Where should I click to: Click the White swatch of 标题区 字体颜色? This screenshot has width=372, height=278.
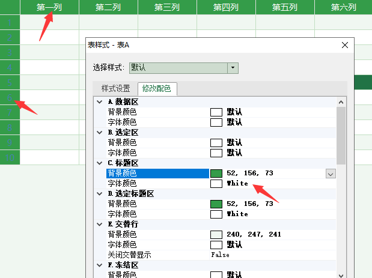[x=216, y=184]
